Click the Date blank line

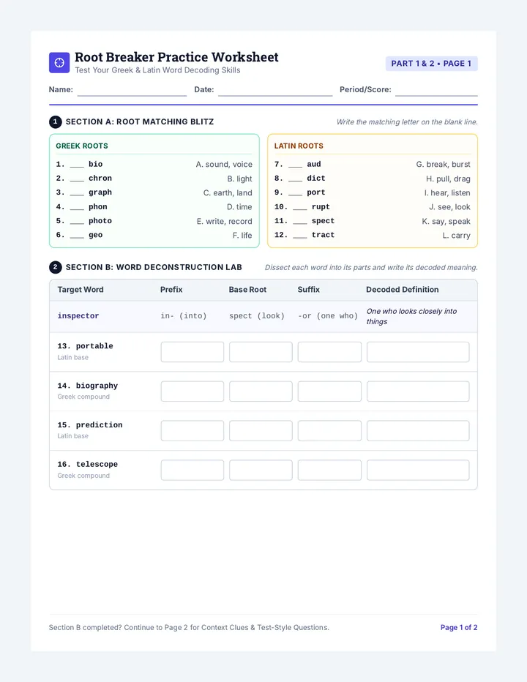click(275, 95)
